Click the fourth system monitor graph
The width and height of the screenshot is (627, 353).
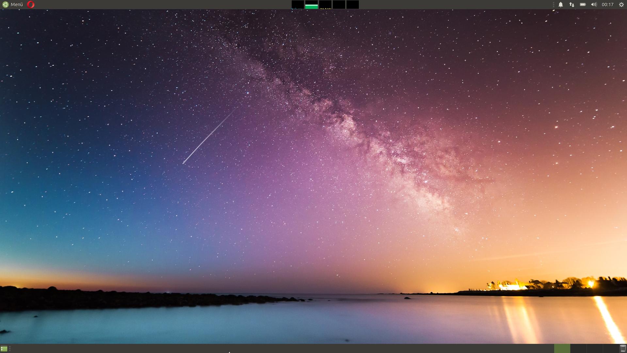339,5
